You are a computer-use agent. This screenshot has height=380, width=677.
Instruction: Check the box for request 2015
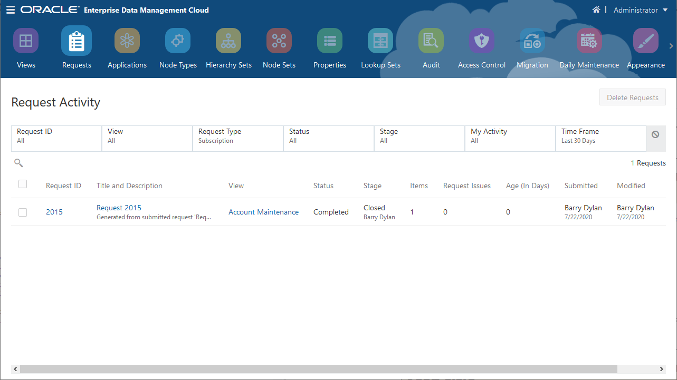pyautogui.click(x=23, y=212)
